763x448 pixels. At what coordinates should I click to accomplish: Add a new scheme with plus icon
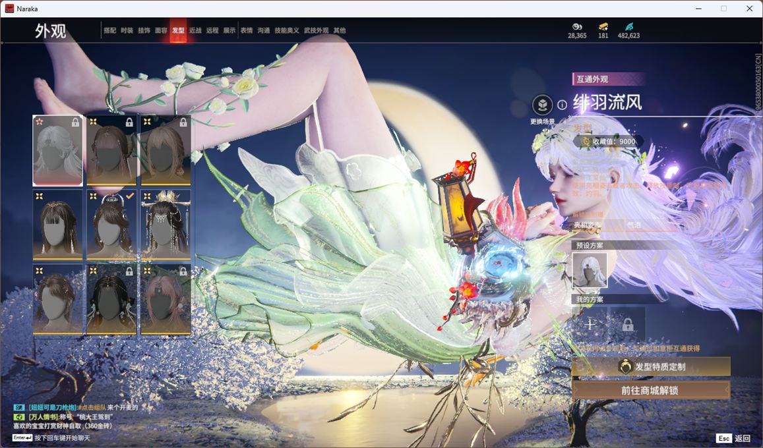click(590, 324)
